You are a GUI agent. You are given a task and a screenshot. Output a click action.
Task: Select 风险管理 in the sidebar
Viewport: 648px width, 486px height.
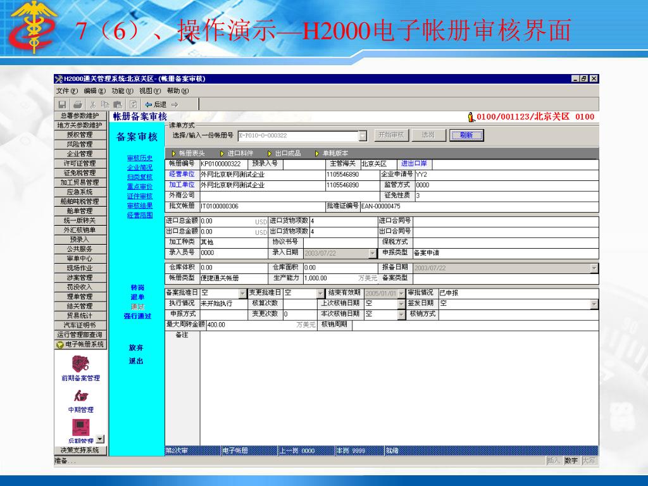pos(80,144)
